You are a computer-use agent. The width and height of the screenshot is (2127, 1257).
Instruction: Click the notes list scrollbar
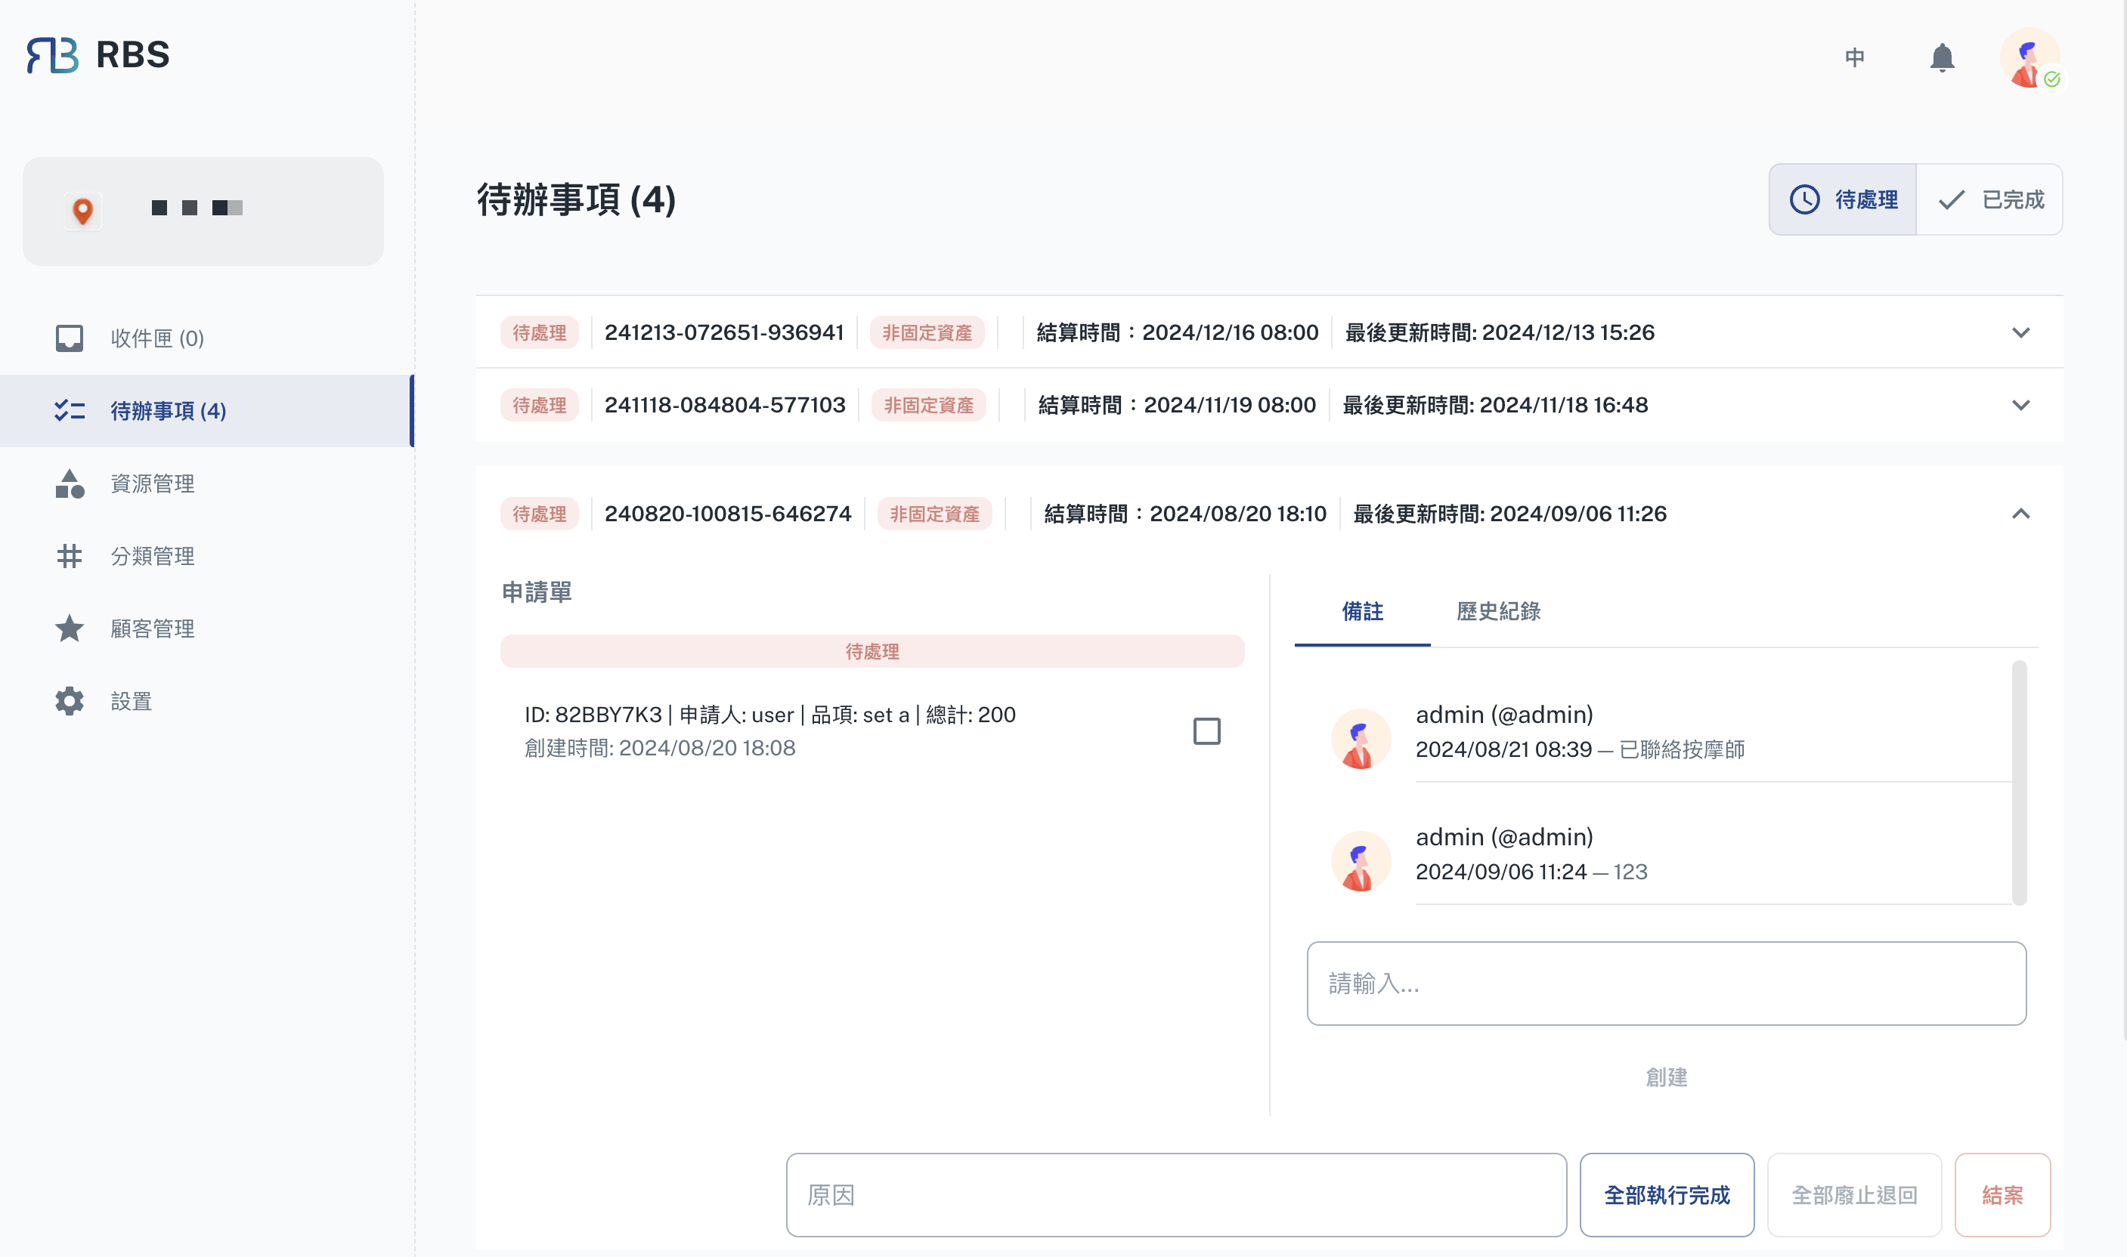[x=2018, y=783]
